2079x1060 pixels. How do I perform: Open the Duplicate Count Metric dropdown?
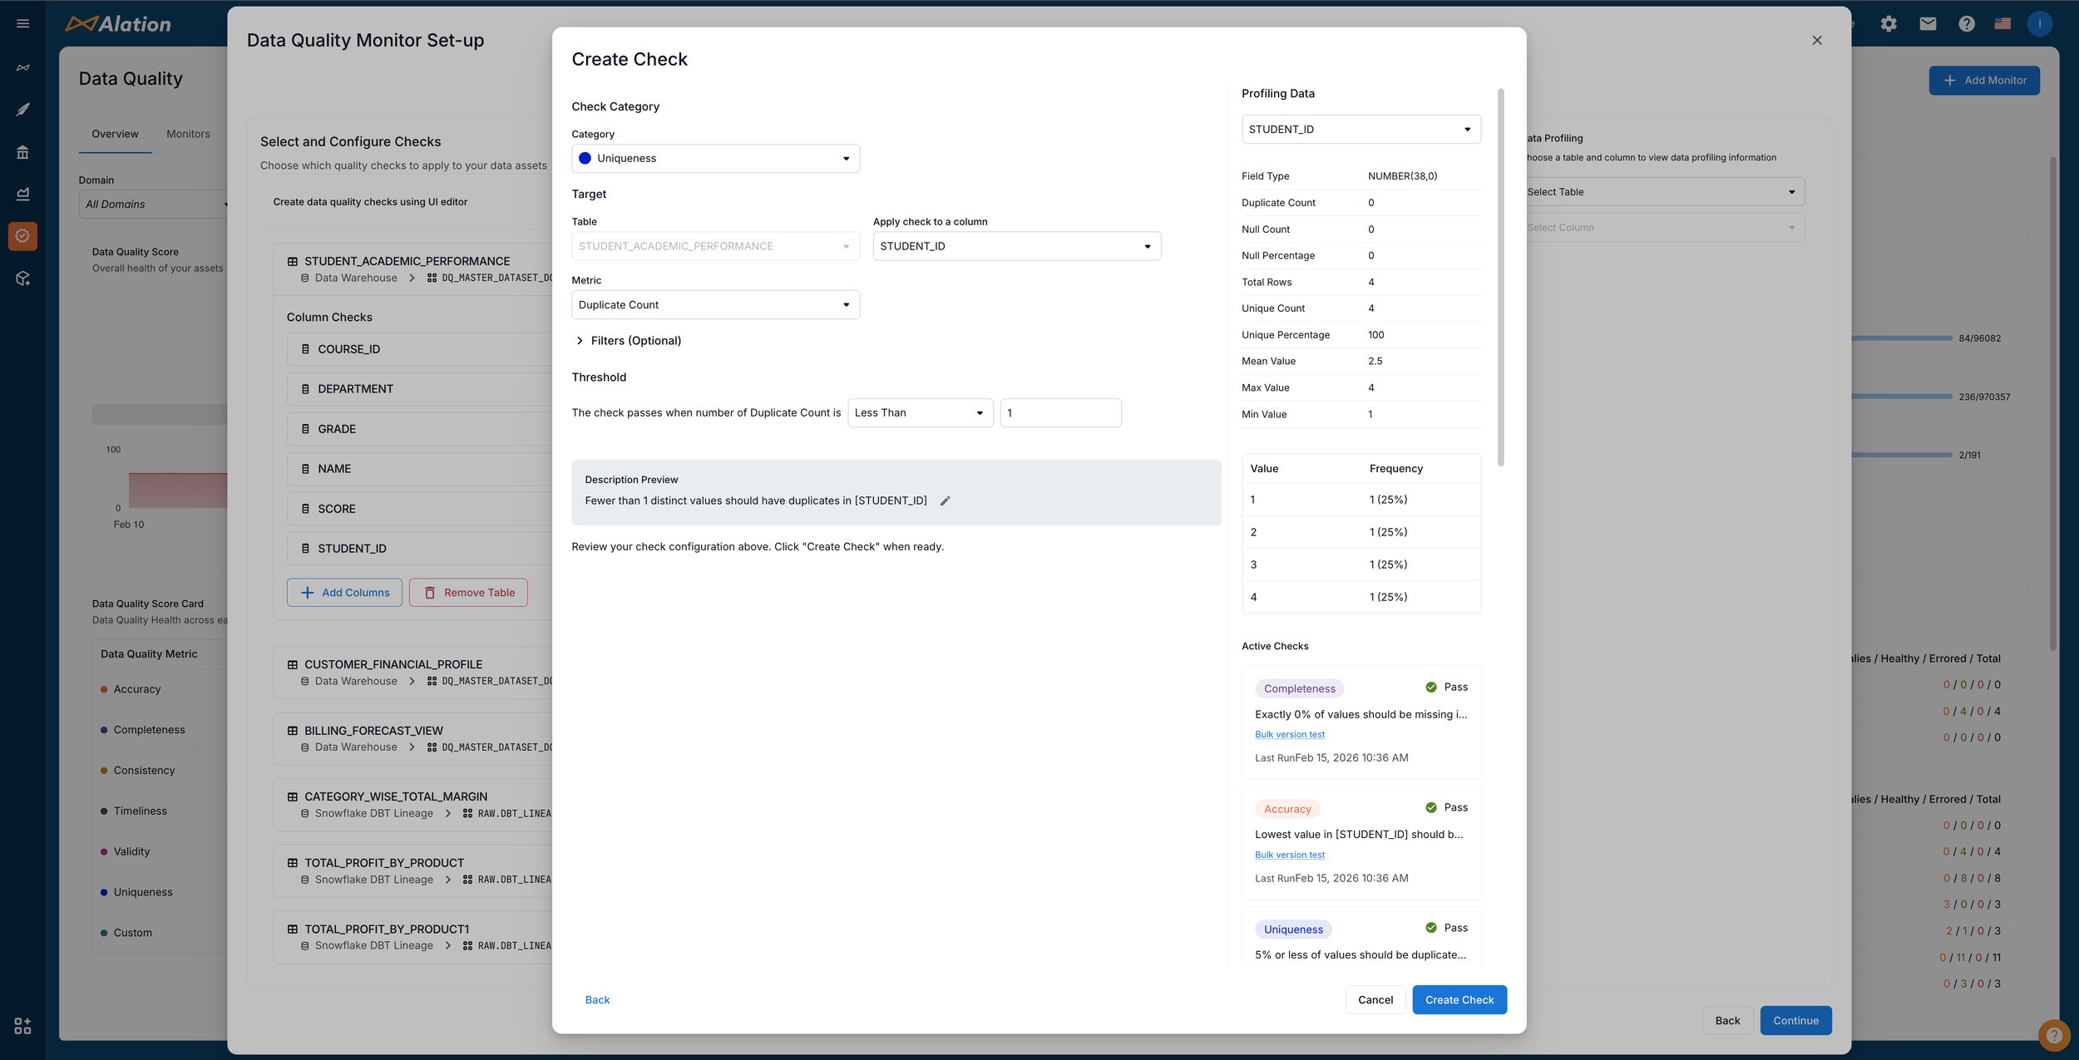click(715, 305)
